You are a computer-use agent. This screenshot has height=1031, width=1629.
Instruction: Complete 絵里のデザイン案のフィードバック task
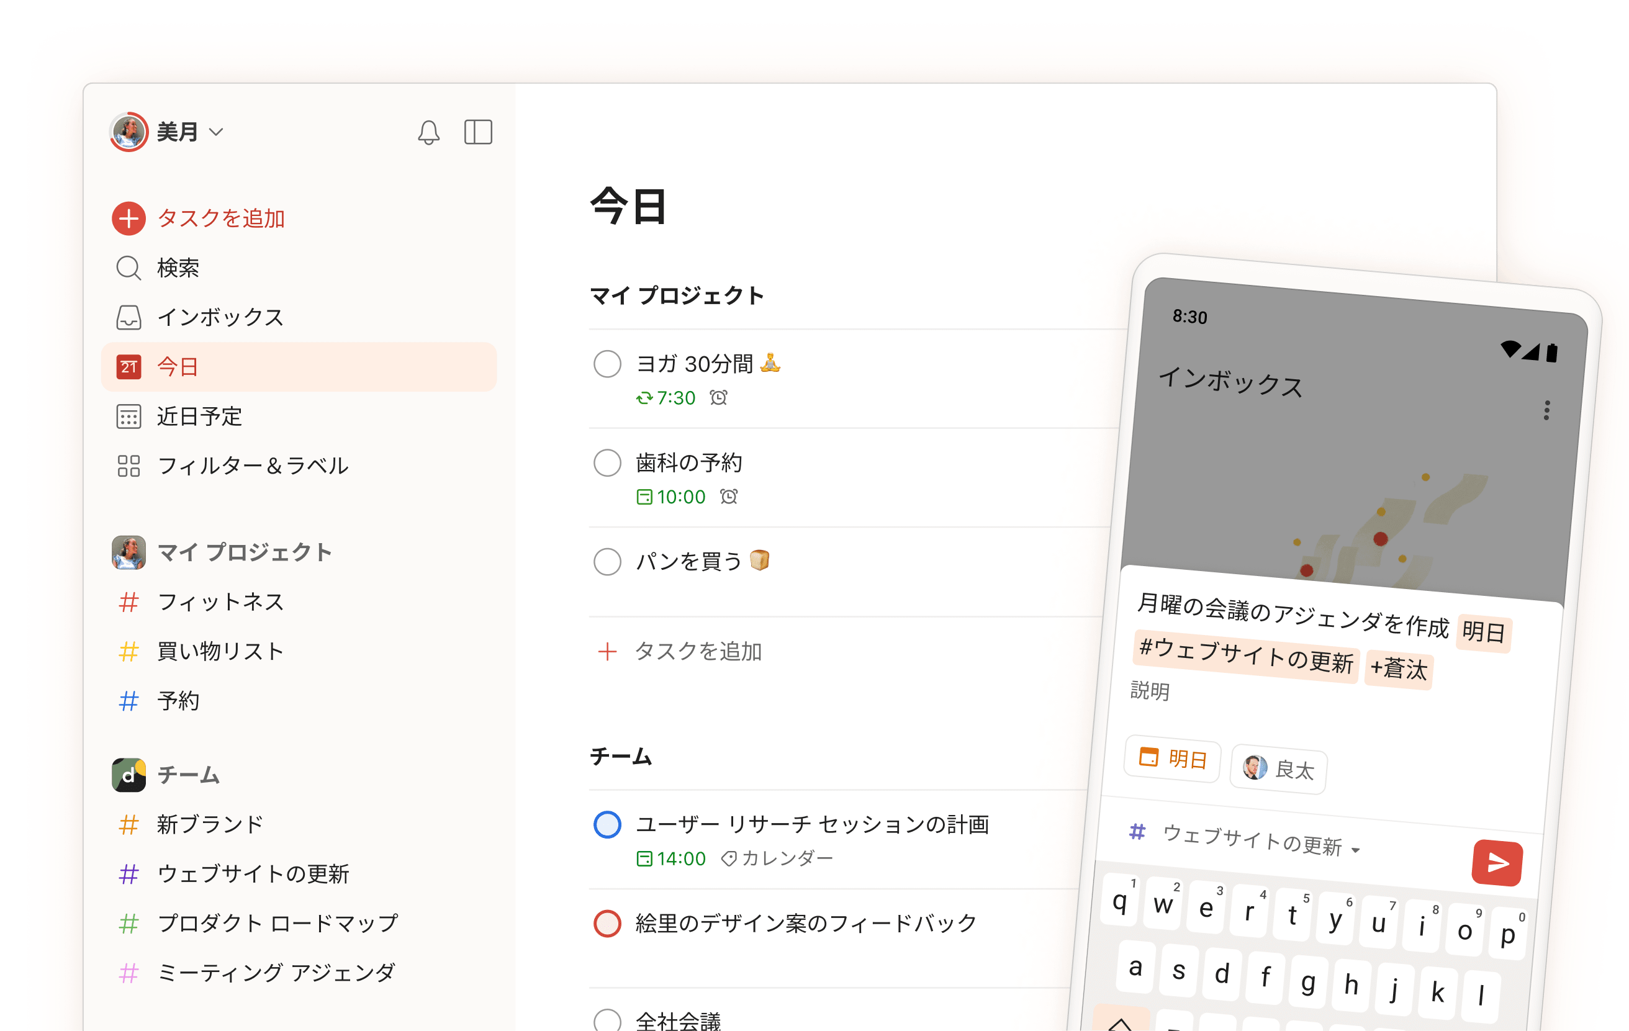point(607,924)
